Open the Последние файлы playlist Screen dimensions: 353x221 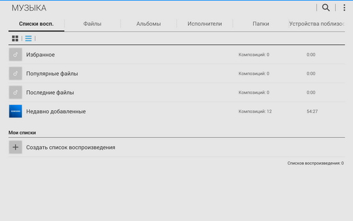point(176,93)
